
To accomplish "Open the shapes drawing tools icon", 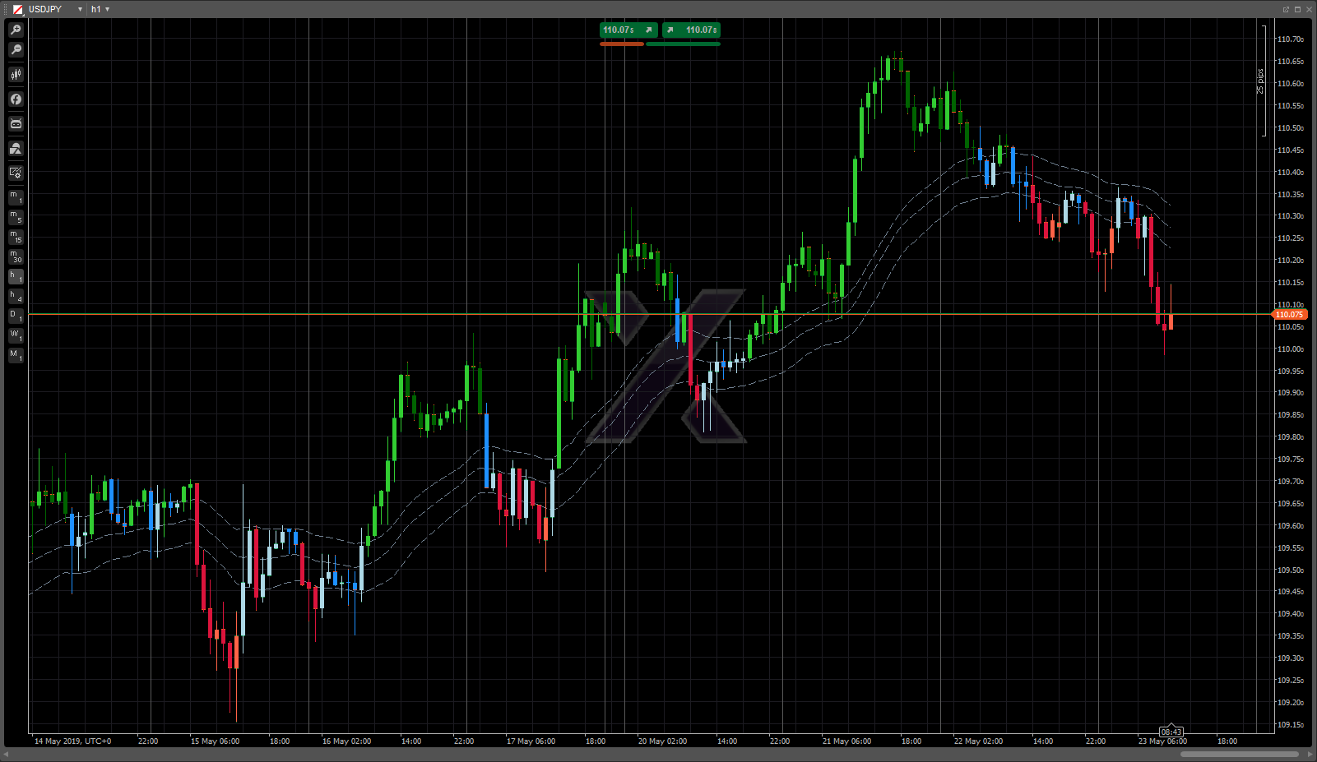I will (x=16, y=149).
